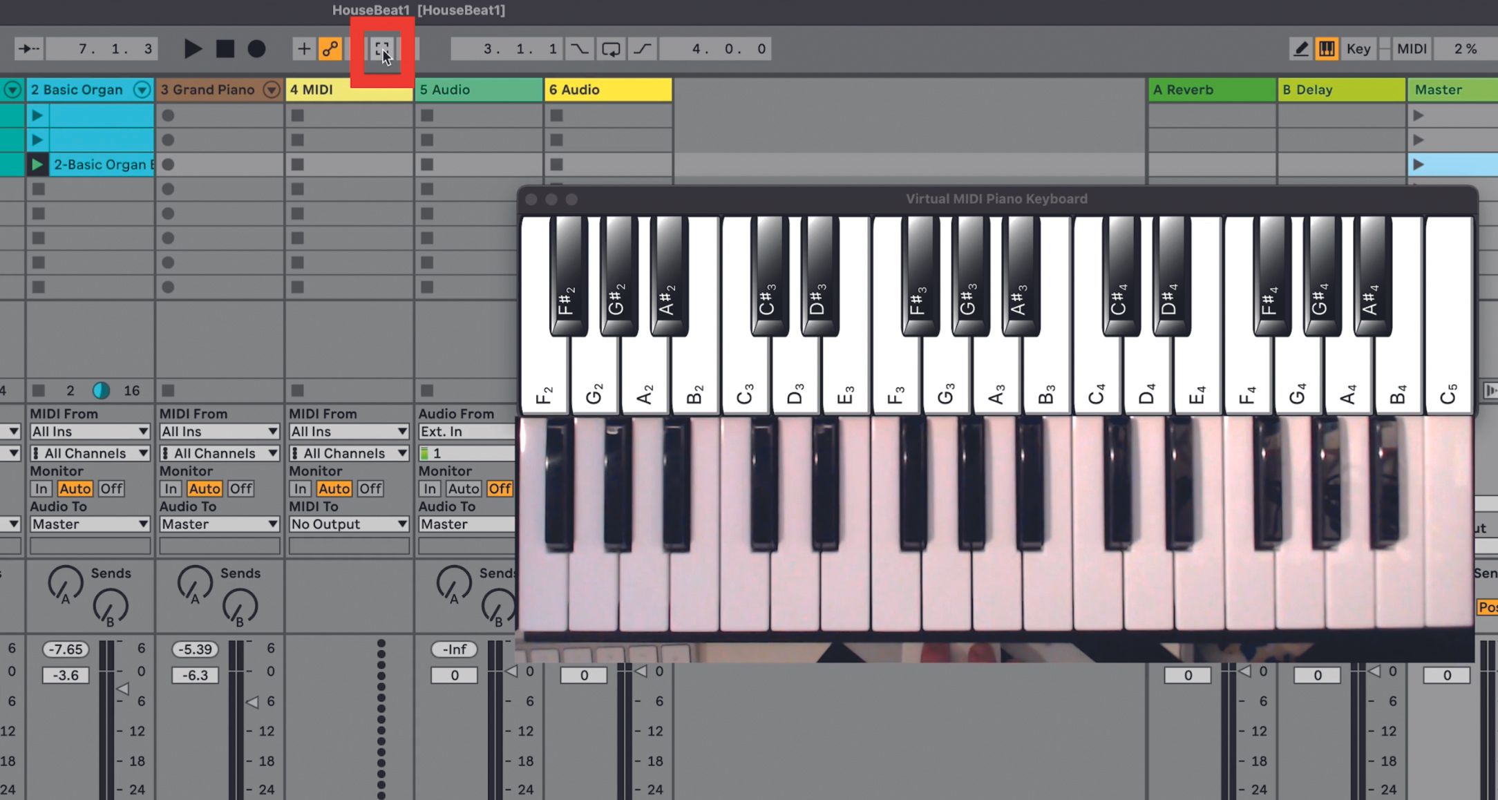Image resolution: width=1498 pixels, height=800 pixels.
Task: Click the Stop button in transport bar
Action: tap(225, 49)
